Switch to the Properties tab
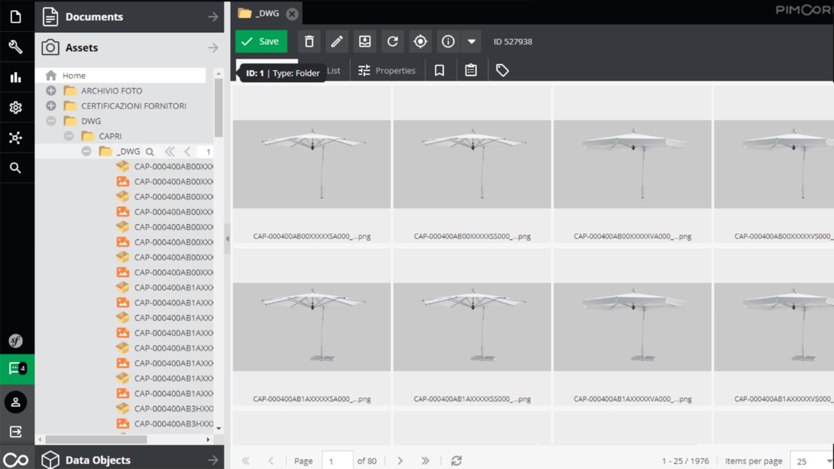This screenshot has height=469, width=834. click(387, 70)
